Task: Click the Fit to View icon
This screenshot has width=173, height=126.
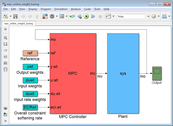Action: pyautogui.click(x=5, y=44)
